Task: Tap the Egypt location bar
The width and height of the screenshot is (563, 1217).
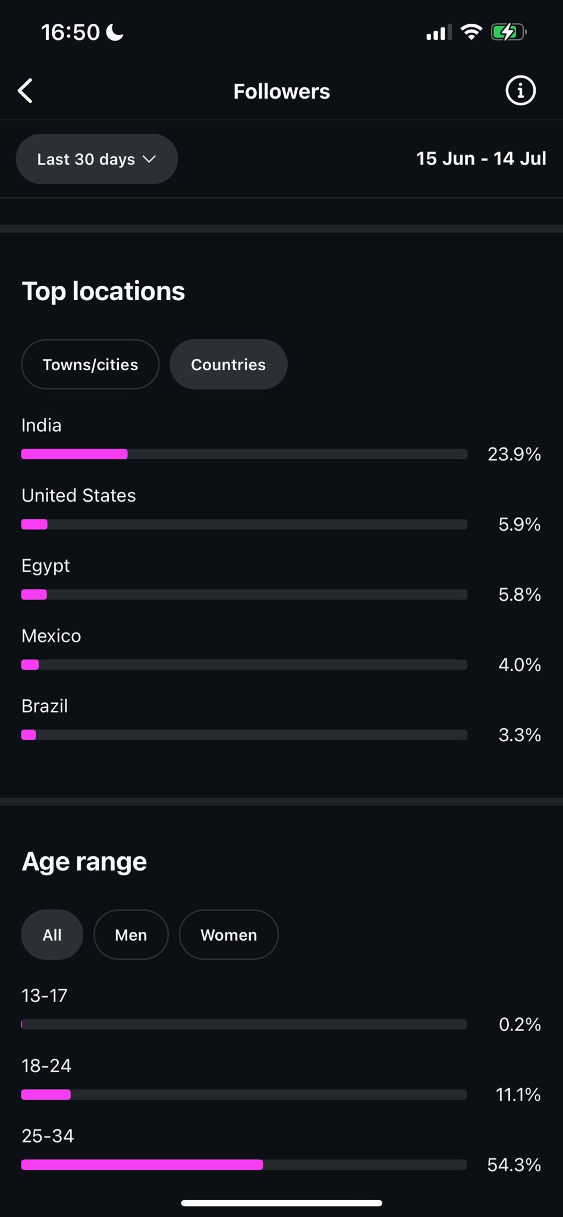Action: [244, 595]
